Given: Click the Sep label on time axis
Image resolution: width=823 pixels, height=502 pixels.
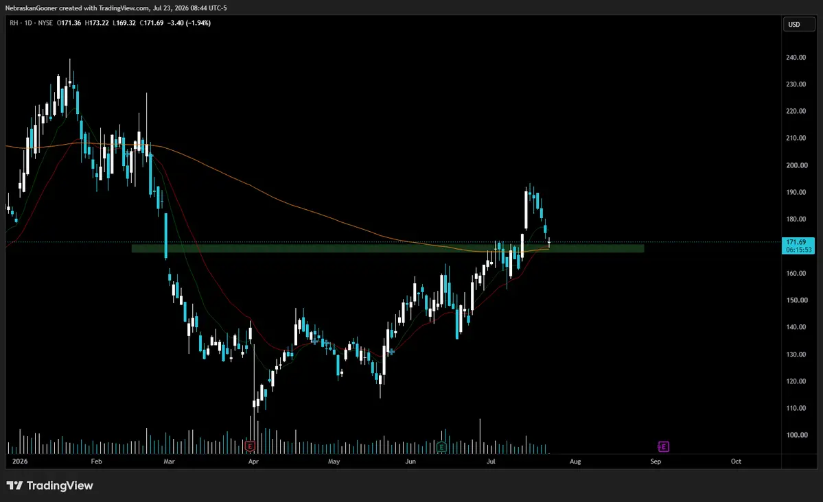Looking at the screenshot, I should pos(656,462).
